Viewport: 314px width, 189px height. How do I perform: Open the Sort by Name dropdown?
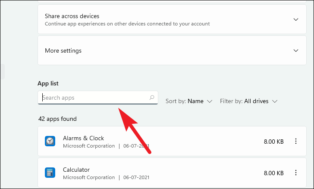(189, 101)
